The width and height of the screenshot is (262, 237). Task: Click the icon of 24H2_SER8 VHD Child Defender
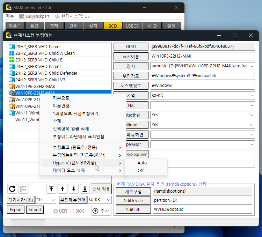[12, 73]
